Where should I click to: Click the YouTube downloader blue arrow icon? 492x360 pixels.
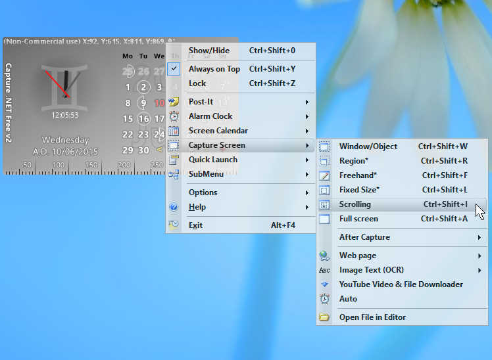coord(324,284)
